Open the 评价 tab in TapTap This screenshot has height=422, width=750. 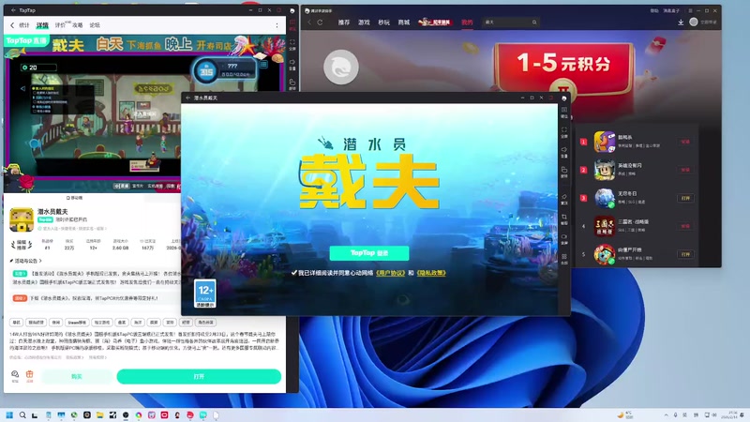60,25
